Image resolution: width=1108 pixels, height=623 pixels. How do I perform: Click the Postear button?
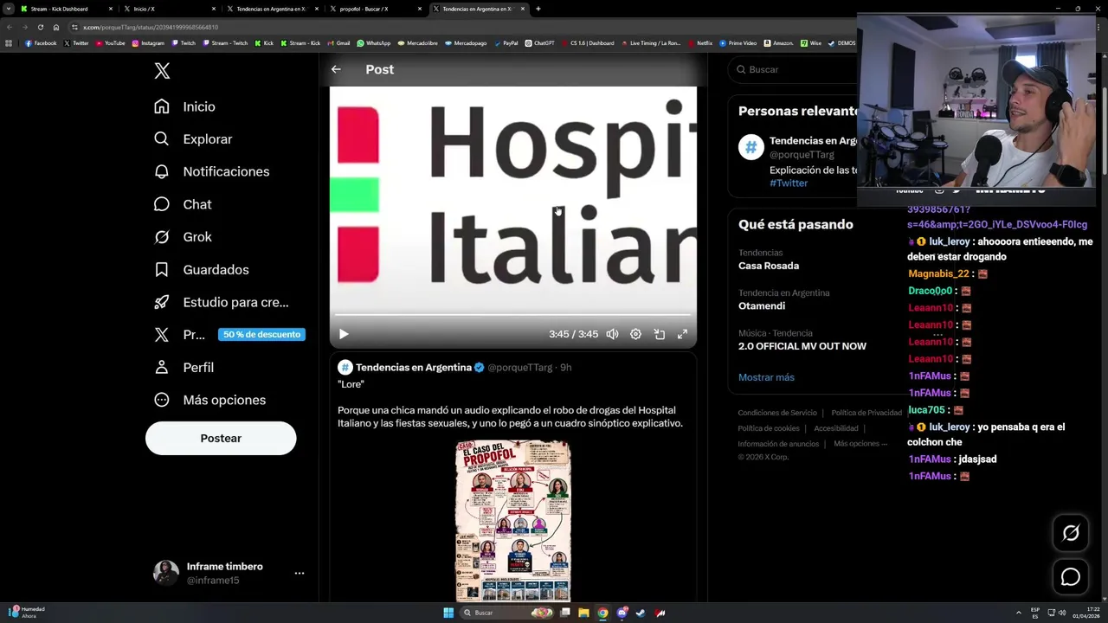[221, 439]
